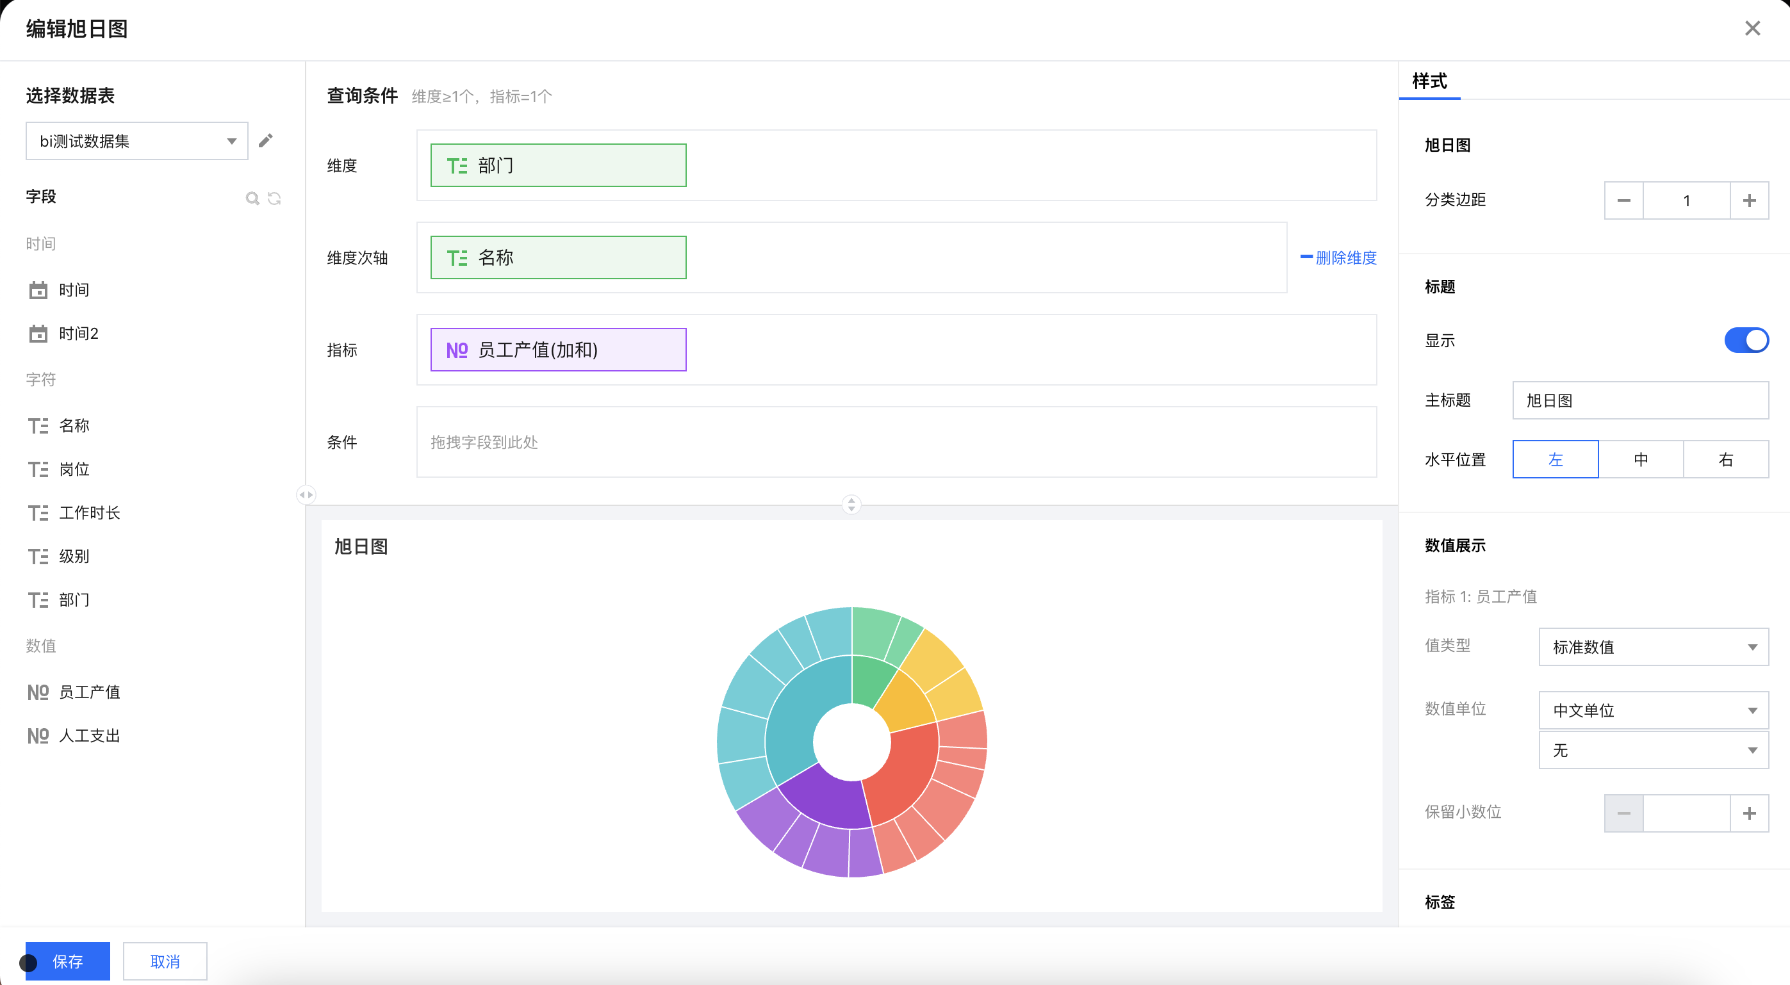Expand the 中文单位 dropdown

[1653, 710]
